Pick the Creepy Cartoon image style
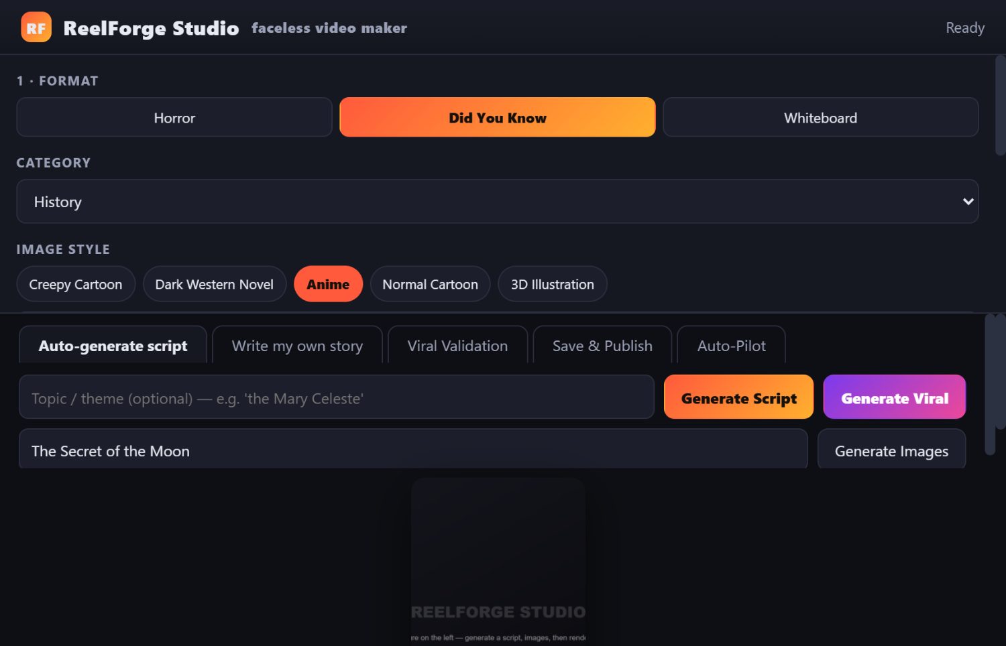This screenshot has width=1006, height=646. [x=76, y=284]
